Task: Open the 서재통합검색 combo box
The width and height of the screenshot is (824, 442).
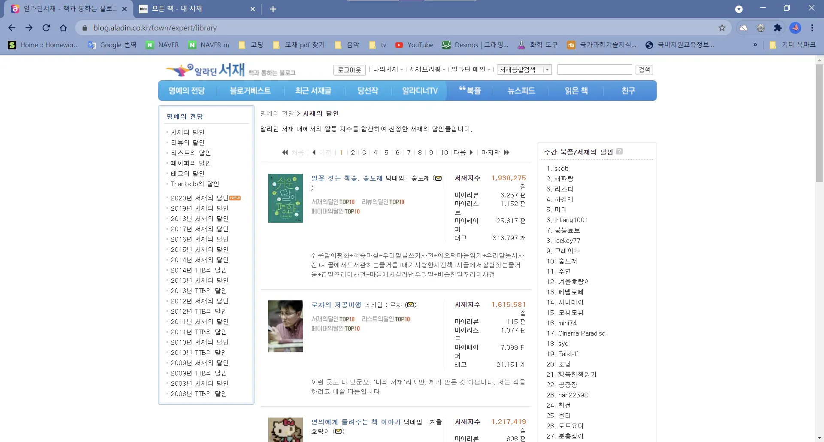Action: (x=524, y=70)
